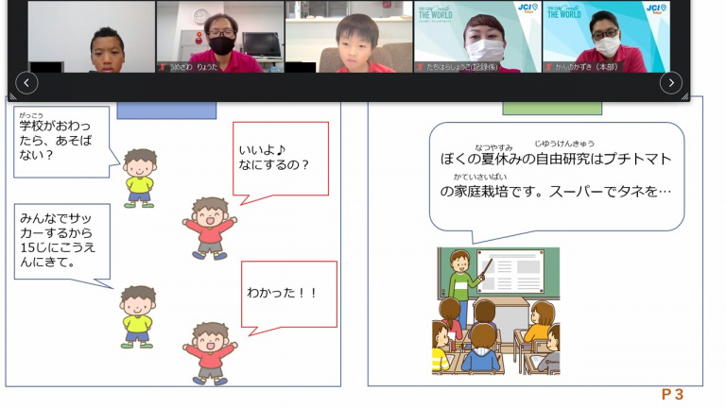Screen dimensions: 726x408
Task: Click the muted mic icon beside たちはらしょうこ
Action: tap(420, 67)
